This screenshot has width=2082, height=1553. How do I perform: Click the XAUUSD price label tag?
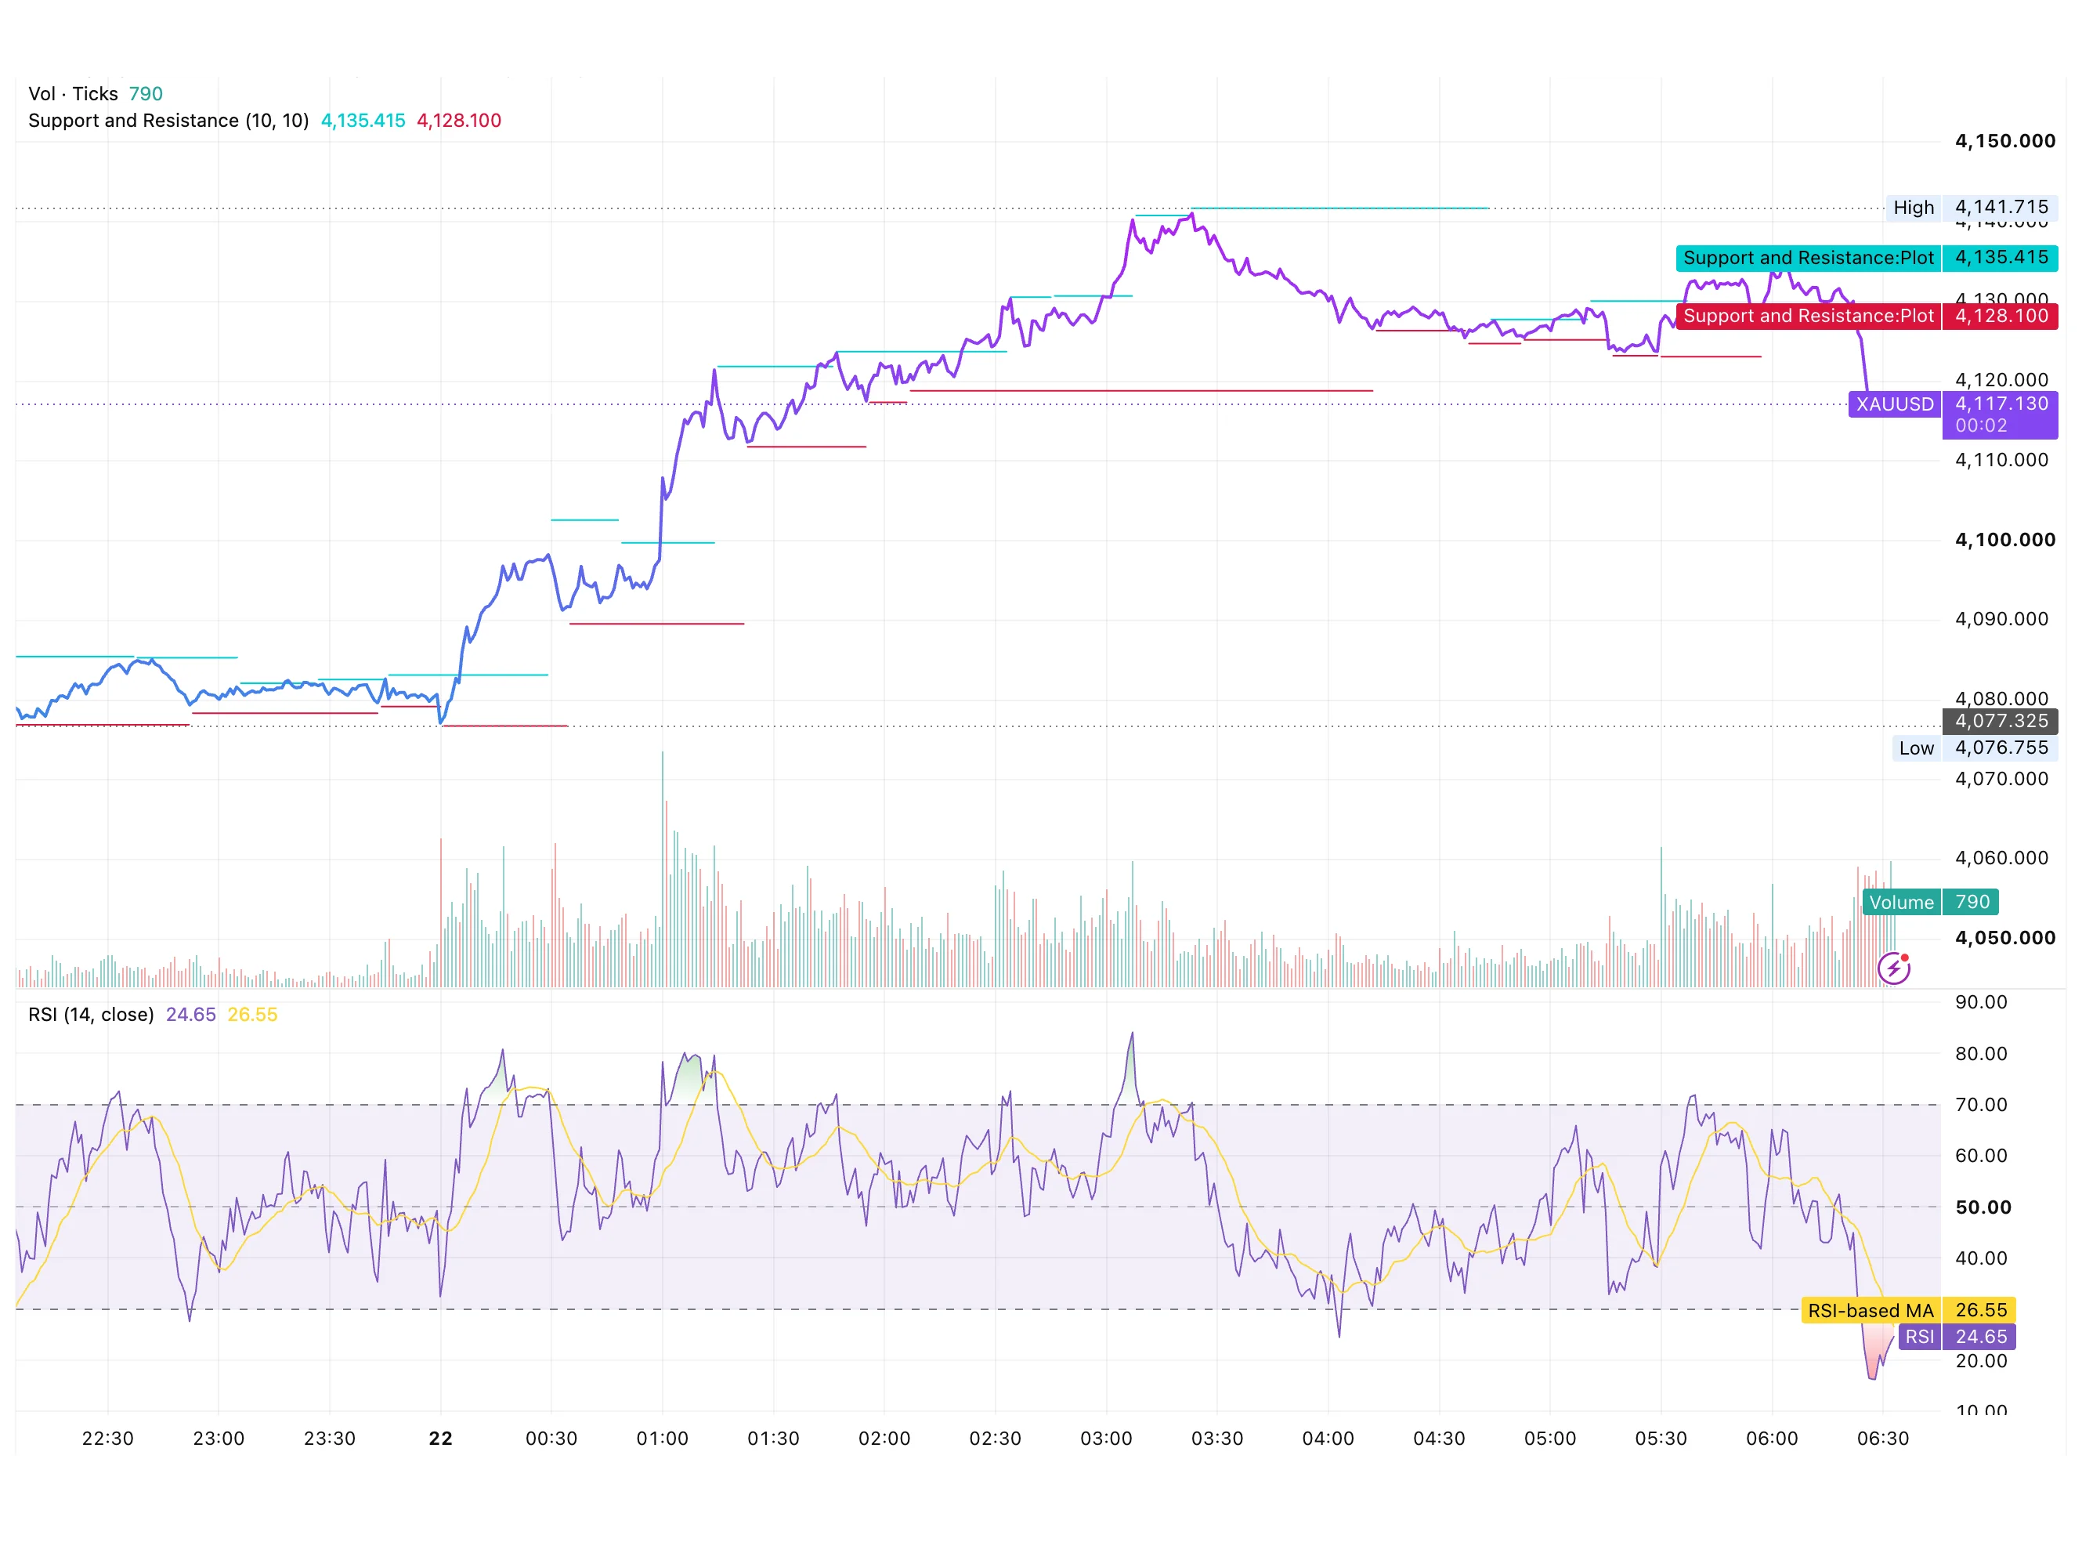[1894, 404]
